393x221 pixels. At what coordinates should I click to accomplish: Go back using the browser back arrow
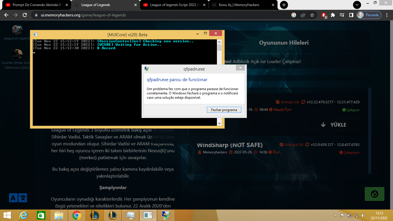(6, 15)
